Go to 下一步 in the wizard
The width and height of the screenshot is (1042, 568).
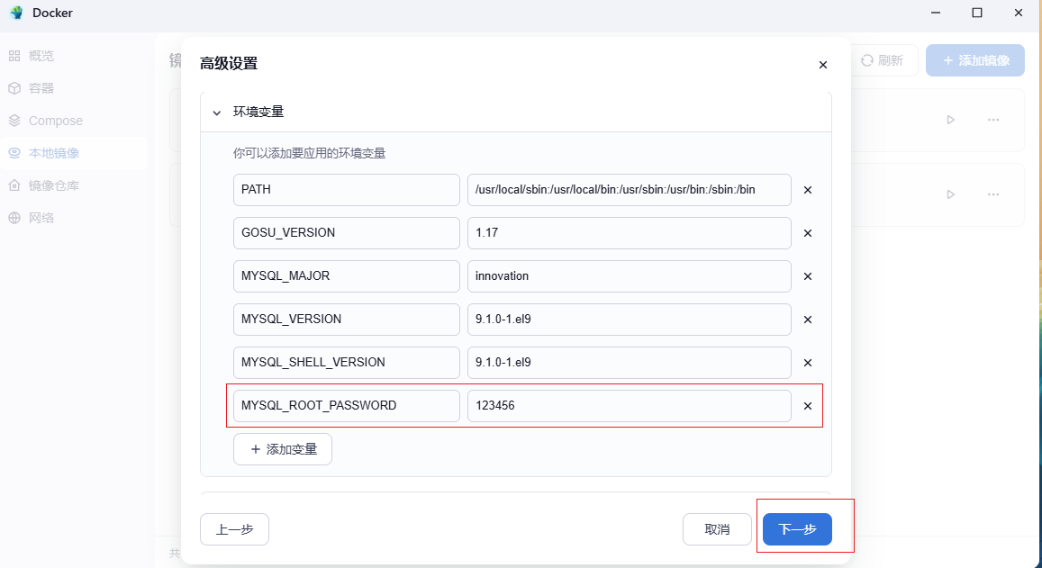point(797,529)
